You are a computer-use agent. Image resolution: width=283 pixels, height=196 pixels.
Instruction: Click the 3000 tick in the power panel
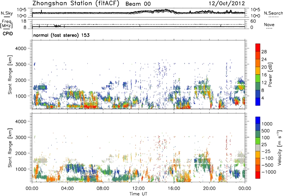coord(21,64)
